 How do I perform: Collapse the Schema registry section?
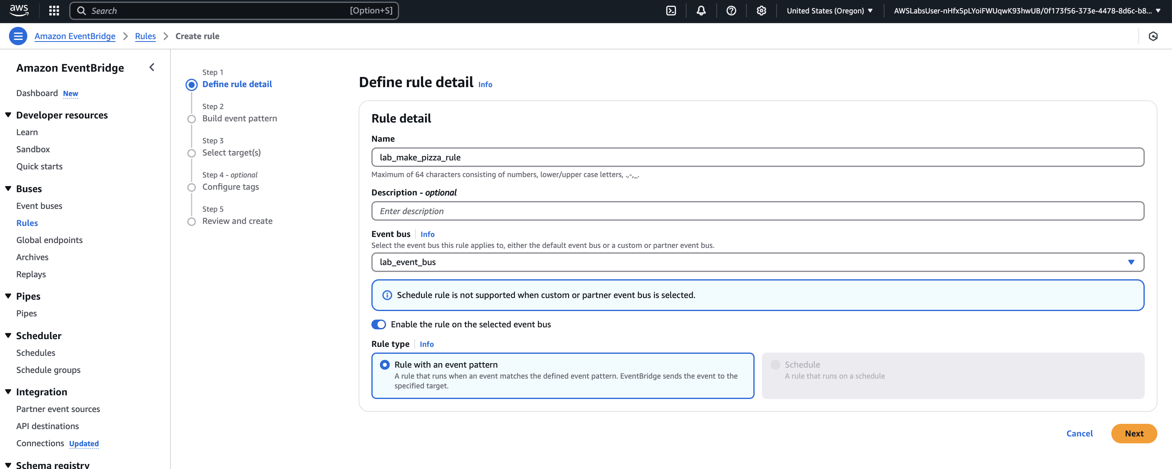pyautogui.click(x=8, y=465)
